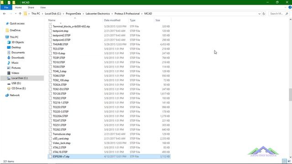Open CD Drive (E:) in sidebar
This screenshot has height=164, width=292.
pos(18,88)
